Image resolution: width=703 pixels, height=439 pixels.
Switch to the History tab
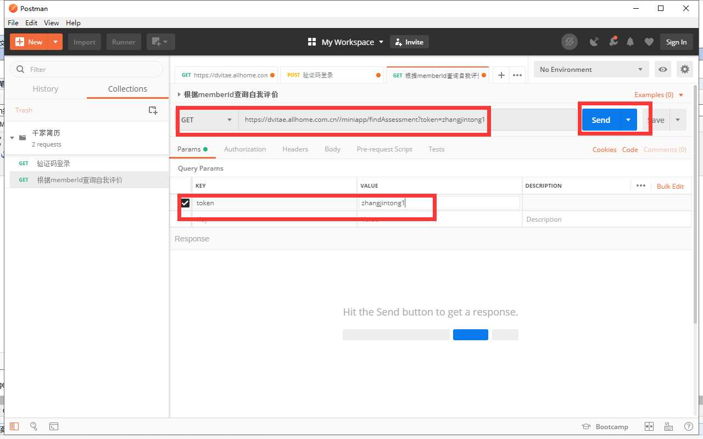[x=45, y=89]
